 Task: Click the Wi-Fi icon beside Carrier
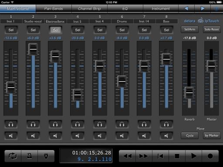(12, 2)
